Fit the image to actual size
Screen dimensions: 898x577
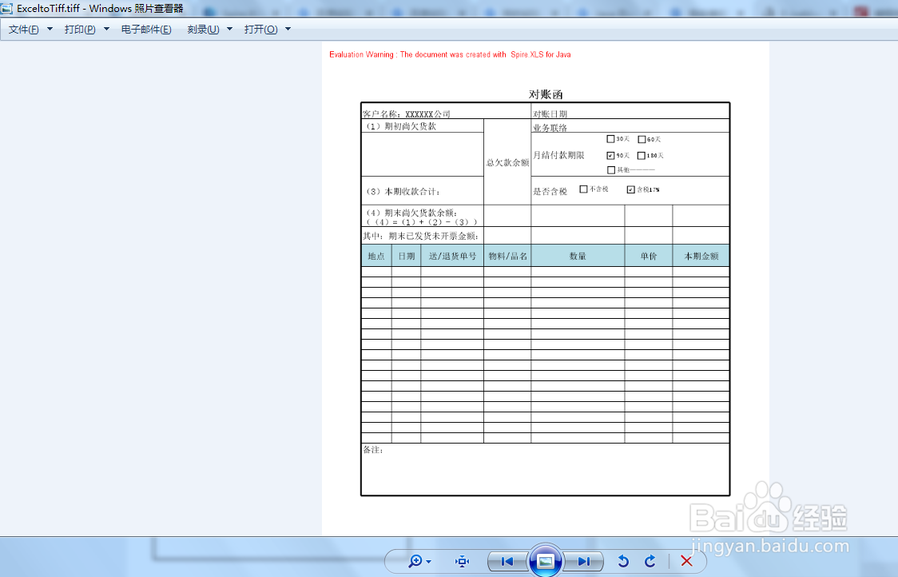point(462,561)
